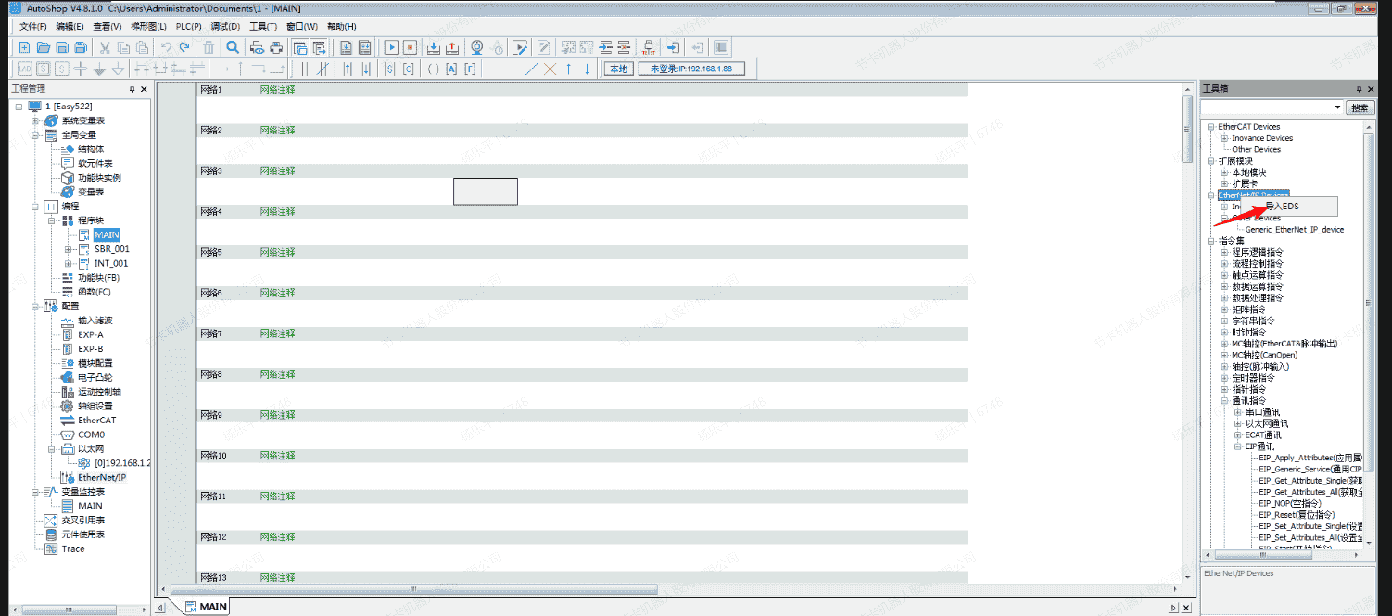The height and width of the screenshot is (616, 1392).
Task: Select EtherNet/IP in project tree
Action: pos(102,477)
